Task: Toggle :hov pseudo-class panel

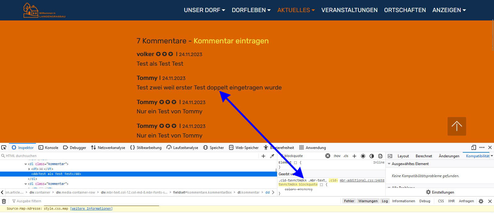Action: 337,156
